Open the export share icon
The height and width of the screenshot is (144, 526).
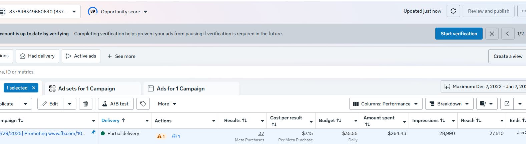pyautogui.click(x=507, y=104)
